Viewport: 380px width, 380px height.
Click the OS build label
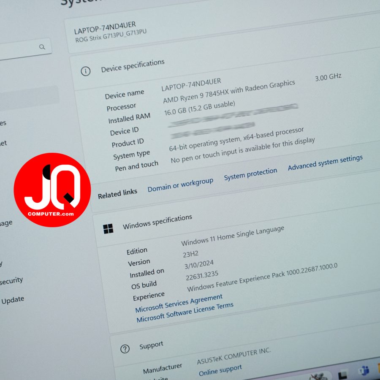pos(144,285)
